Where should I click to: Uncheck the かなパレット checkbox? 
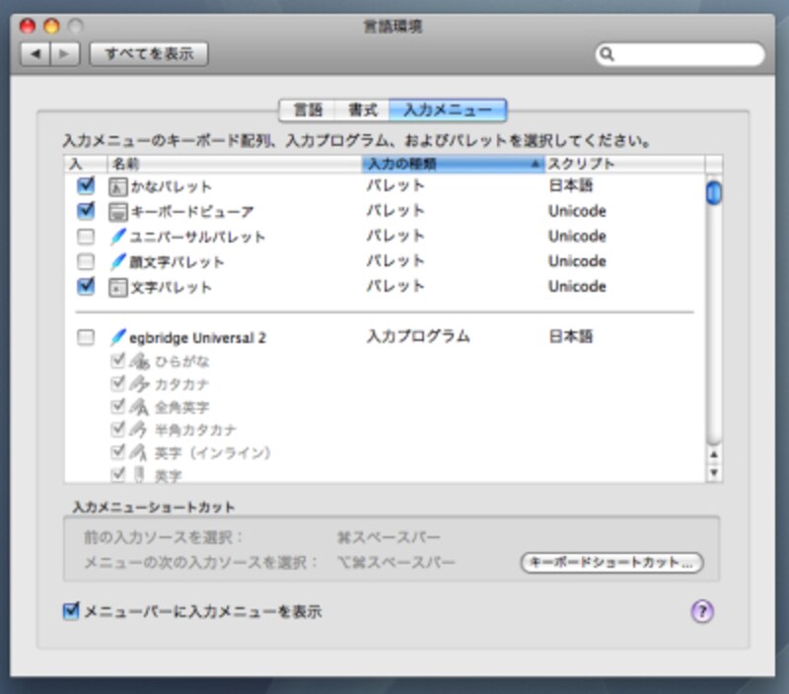coord(86,185)
